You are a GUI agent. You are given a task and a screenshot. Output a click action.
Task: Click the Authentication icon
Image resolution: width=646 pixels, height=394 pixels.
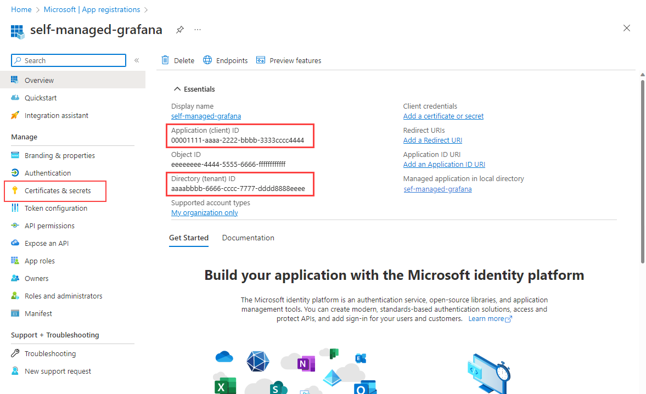(x=15, y=172)
